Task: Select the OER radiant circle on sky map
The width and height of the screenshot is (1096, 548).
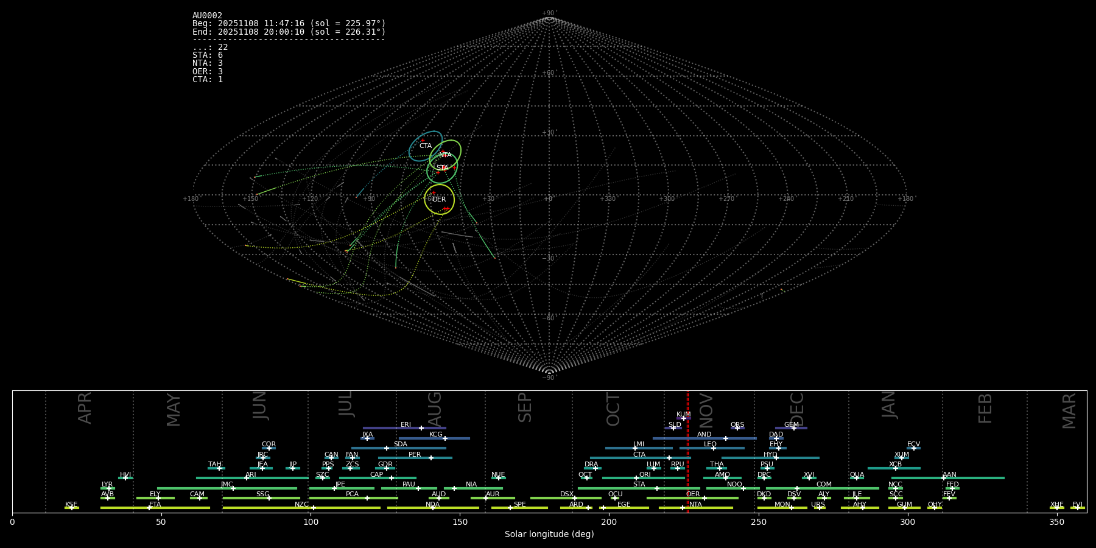Action: coord(439,199)
